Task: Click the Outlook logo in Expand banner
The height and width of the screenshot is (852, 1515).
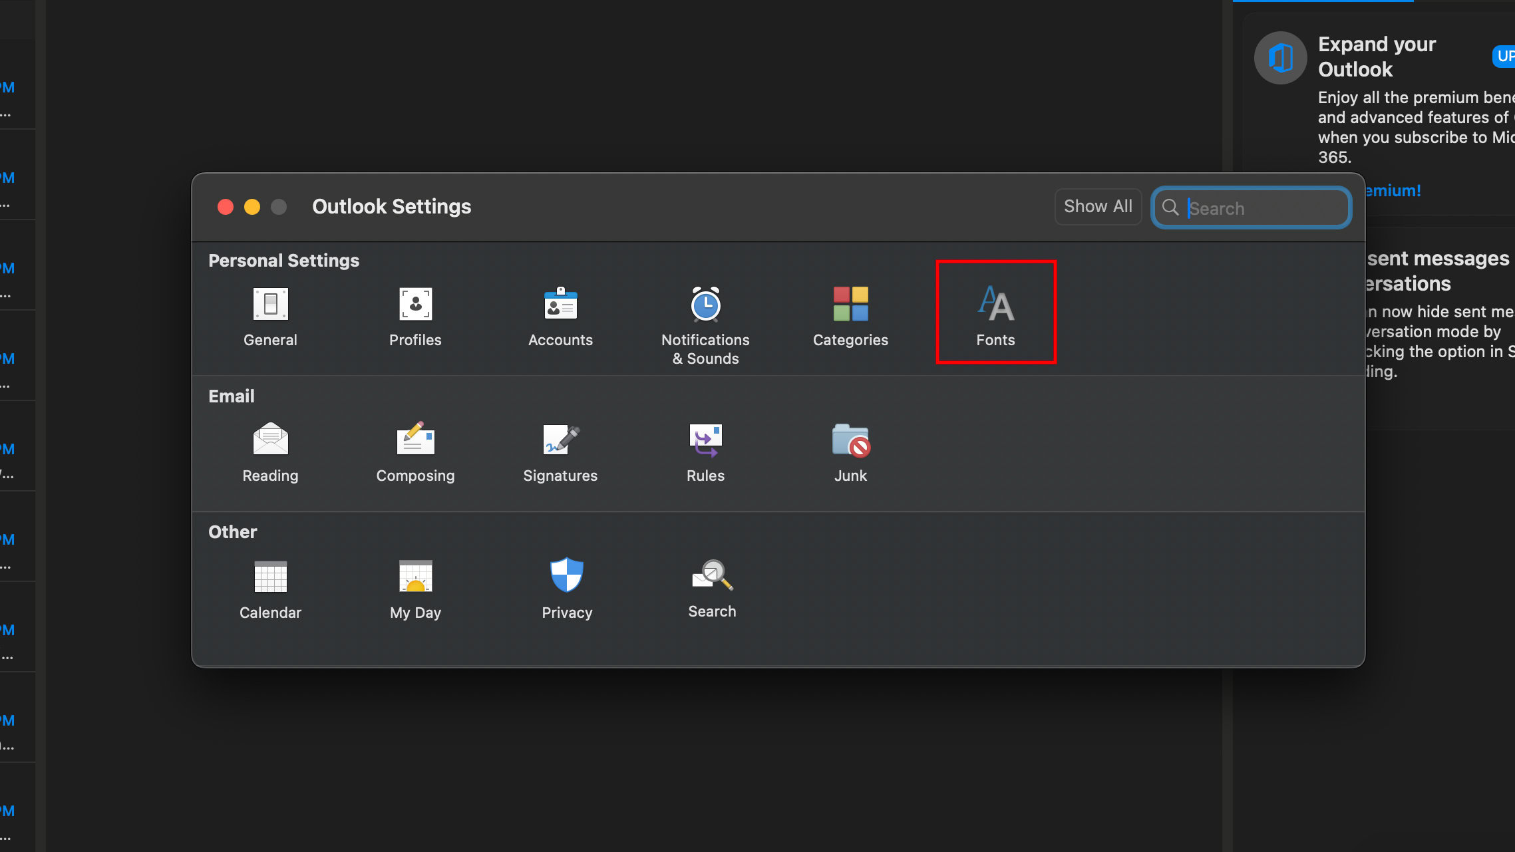Action: pos(1280,58)
